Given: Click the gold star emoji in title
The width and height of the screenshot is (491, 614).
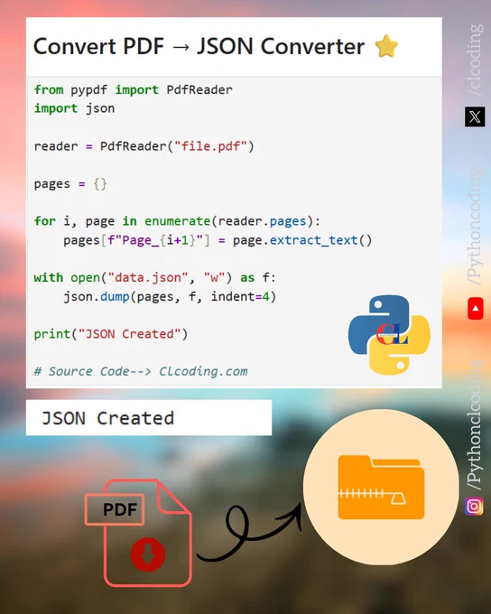Looking at the screenshot, I should [x=386, y=46].
